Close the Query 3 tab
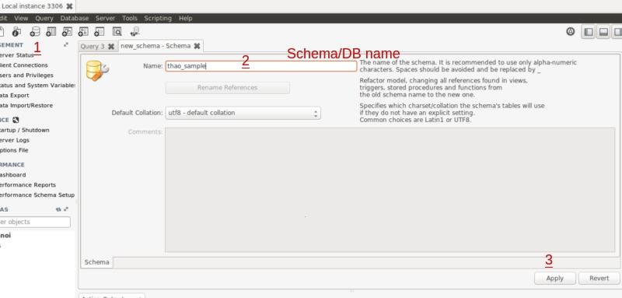The width and height of the screenshot is (622, 298). (x=111, y=47)
